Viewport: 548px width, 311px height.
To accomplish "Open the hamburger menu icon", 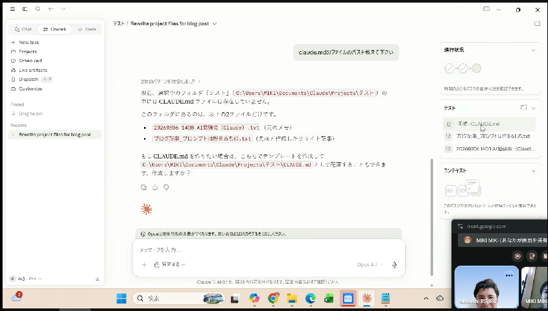I will click(12, 9).
